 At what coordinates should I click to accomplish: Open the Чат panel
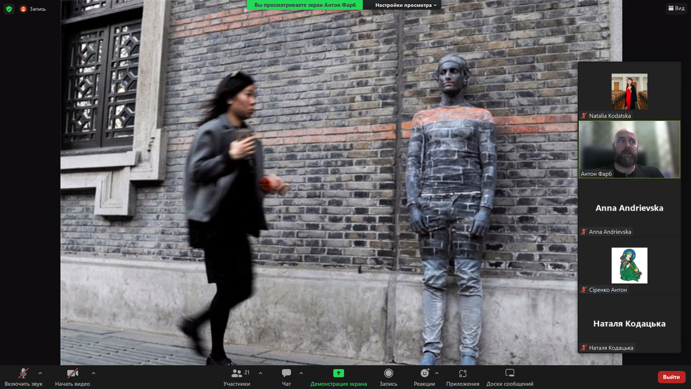[x=287, y=377]
